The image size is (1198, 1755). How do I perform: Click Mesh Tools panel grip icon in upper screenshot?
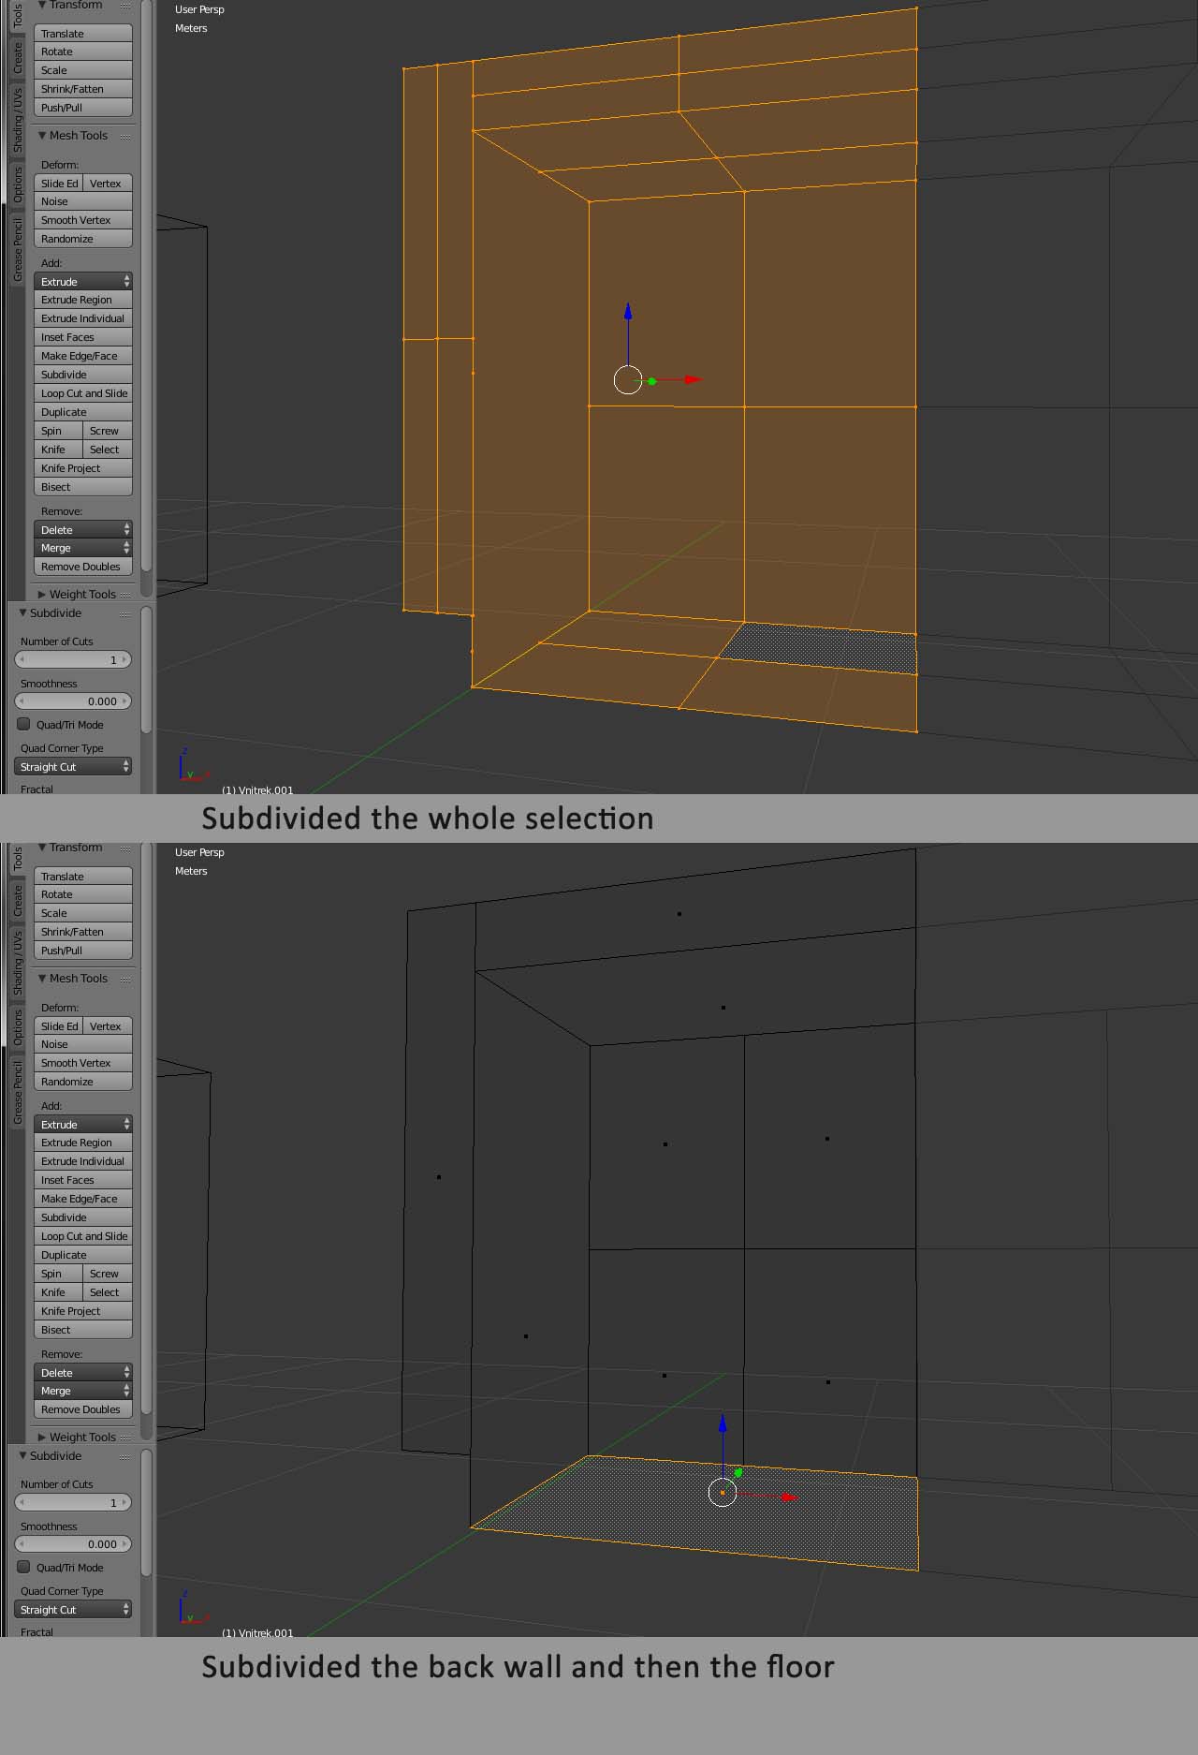click(125, 137)
